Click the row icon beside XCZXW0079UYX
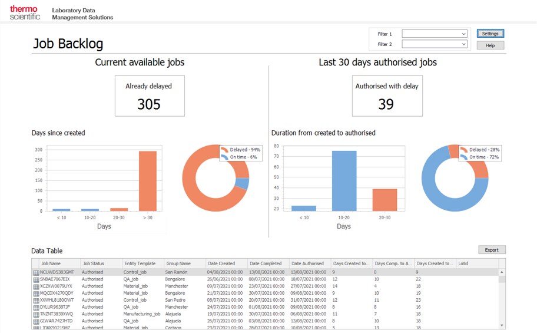 click(x=36, y=286)
